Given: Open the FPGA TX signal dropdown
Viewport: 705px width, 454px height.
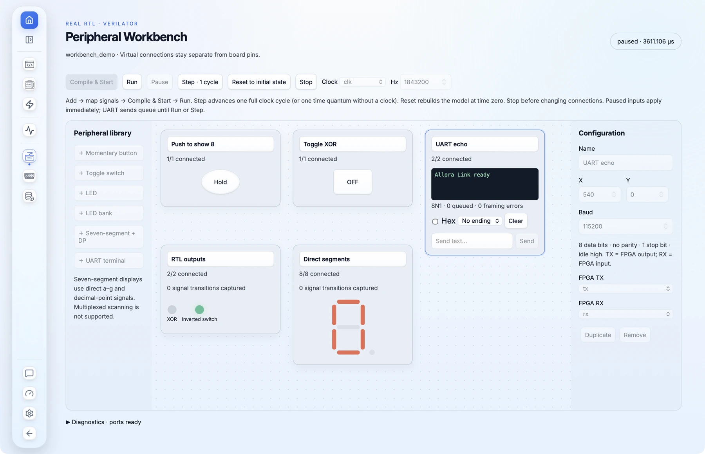Looking at the screenshot, I should point(626,288).
